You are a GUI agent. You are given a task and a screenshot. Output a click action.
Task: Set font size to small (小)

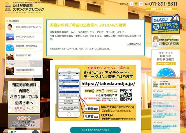[x=132, y=4]
